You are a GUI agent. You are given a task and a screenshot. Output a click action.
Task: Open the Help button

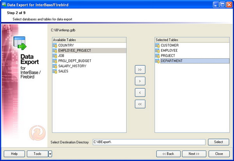click(x=14, y=154)
